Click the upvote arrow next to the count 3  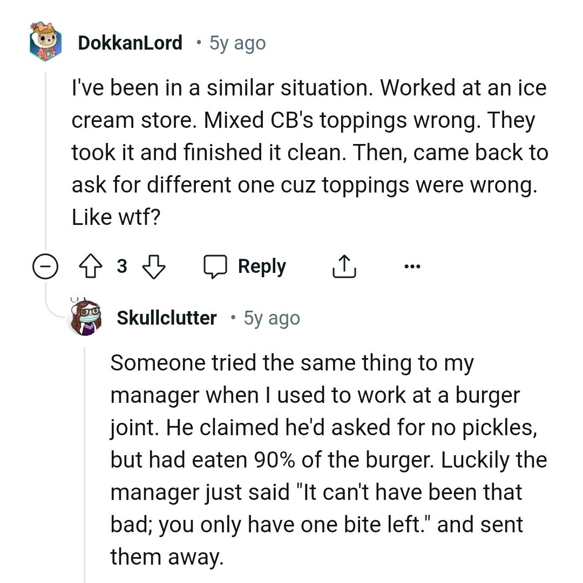(91, 266)
